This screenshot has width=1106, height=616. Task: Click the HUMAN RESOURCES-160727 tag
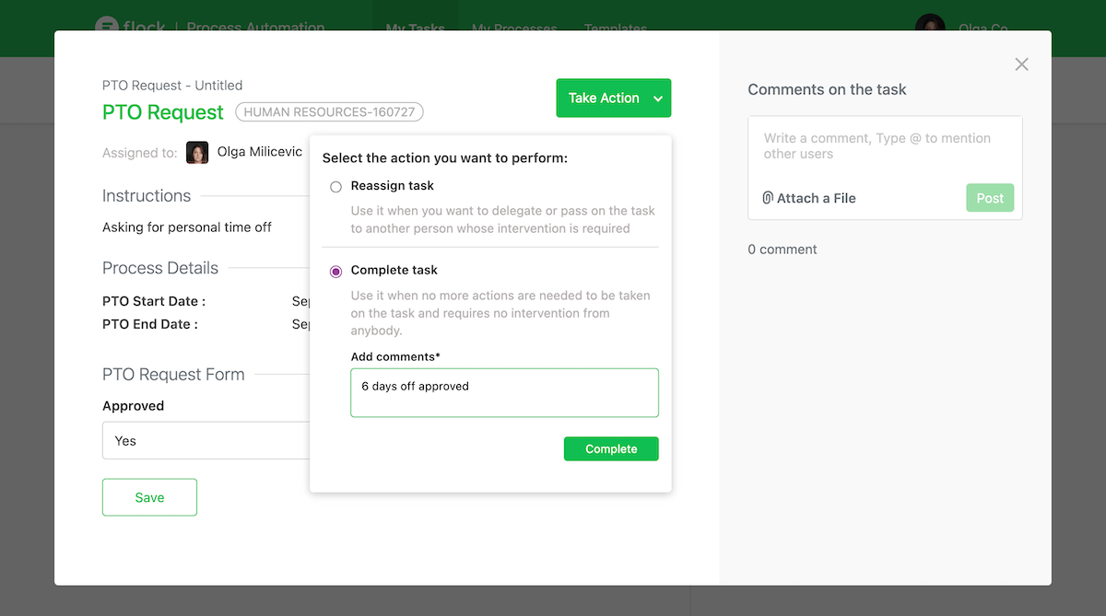pyautogui.click(x=329, y=112)
